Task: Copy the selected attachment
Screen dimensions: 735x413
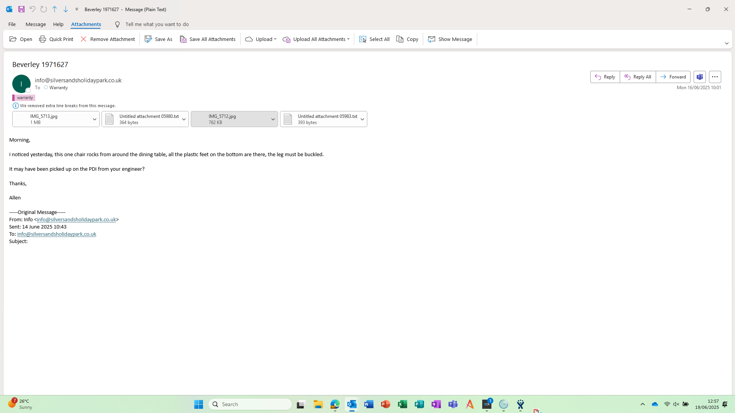Action: tap(408, 39)
